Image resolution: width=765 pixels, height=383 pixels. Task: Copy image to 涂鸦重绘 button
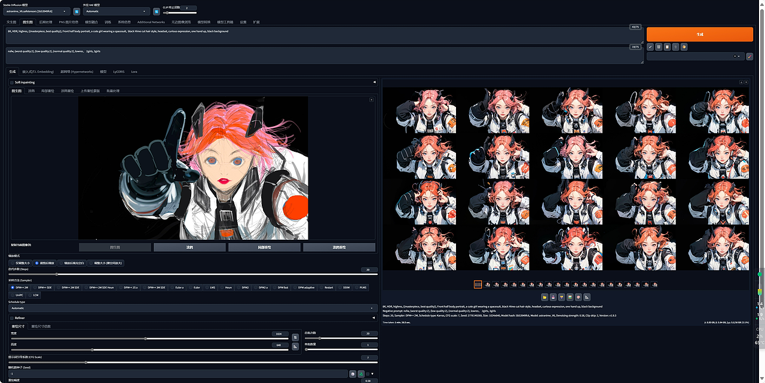coord(339,247)
